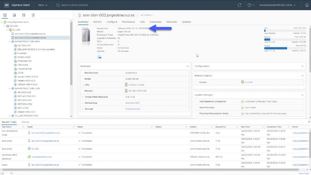Viewport: 311px width, 175px height.
Task: Switch to the Updates tab
Action: click(x=186, y=22)
